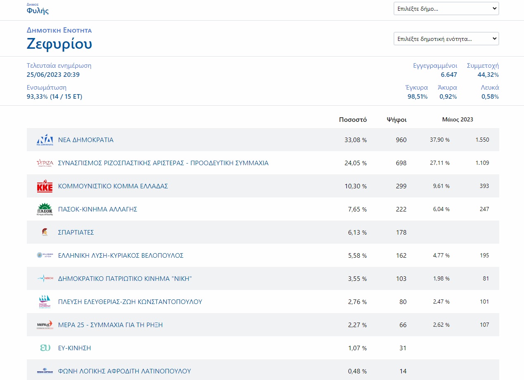The image size is (524, 380).
Task: Click the Φωνή Λογικής party logo
Action: [45, 371]
